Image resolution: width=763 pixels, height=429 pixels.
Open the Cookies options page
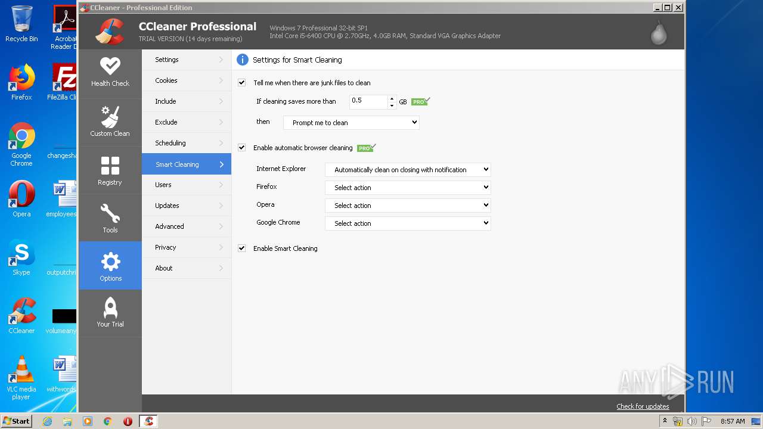(187, 80)
